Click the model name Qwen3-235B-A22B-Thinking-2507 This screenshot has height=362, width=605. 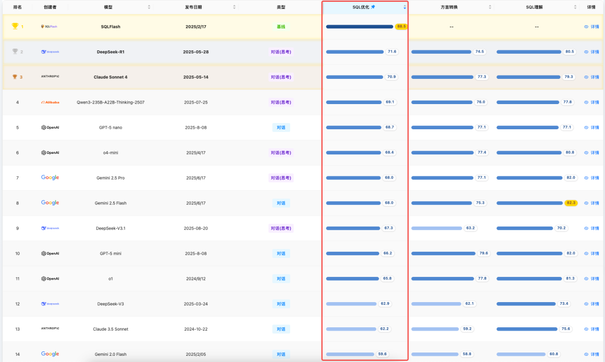[x=110, y=102]
